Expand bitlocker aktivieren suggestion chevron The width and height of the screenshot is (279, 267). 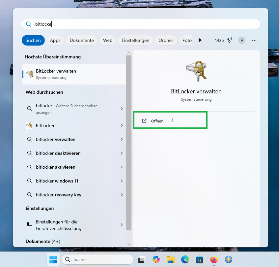tap(122, 167)
